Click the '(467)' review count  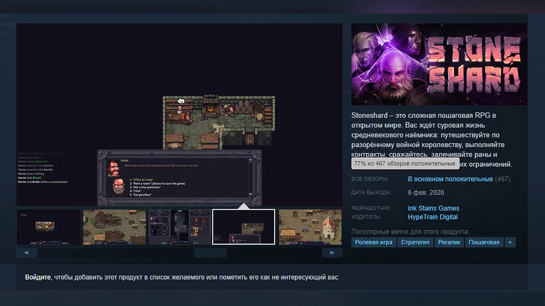point(503,179)
